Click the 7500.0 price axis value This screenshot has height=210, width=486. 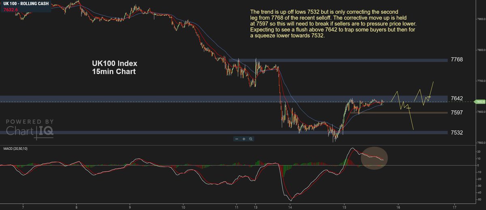(481, 143)
